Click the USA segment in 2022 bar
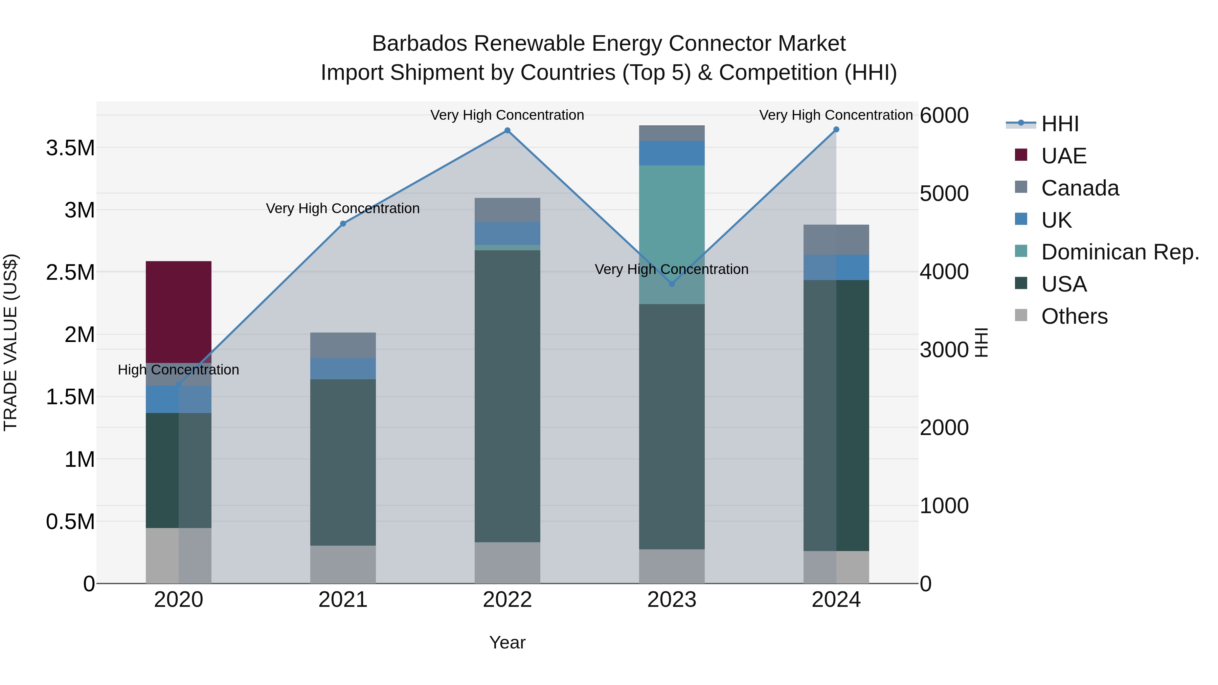Screen dimensions: 1218x685 (x=507, y=396)
